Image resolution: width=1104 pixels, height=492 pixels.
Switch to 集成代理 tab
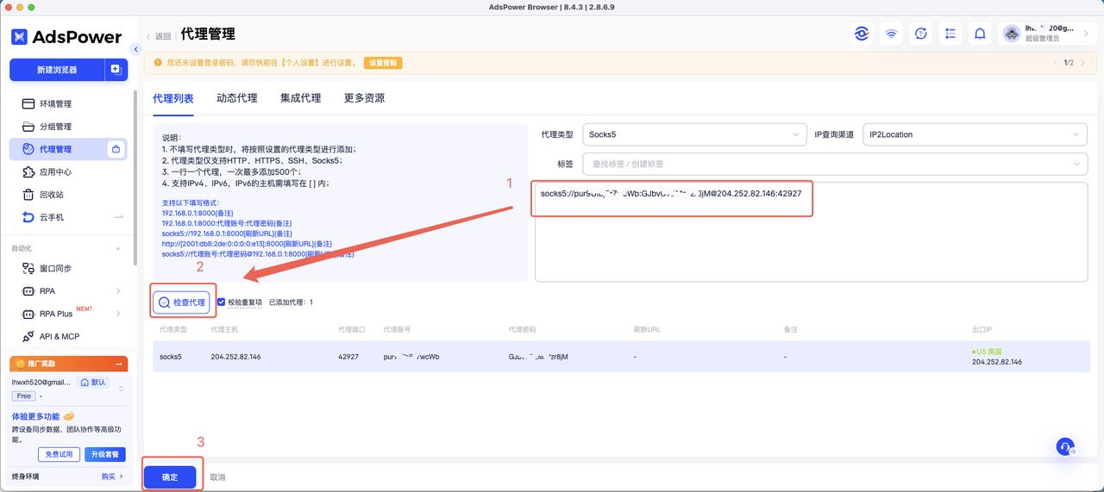click(300, 98)
